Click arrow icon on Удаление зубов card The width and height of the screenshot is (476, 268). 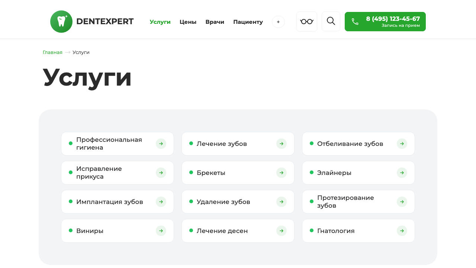[x=282, y=202]
